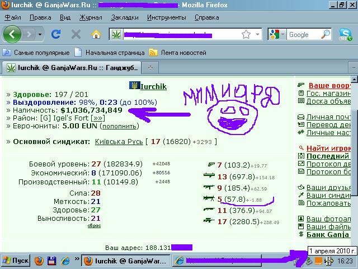Expand quick launch overflow chevron
This screenshot has width=358, height=269.
pos(77,259)
